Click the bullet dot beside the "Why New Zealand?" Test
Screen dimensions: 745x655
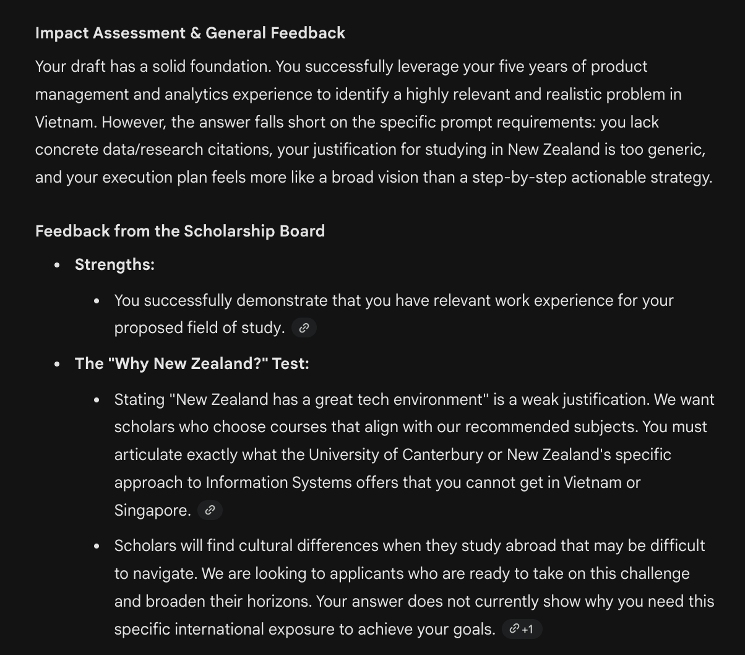[58, 364]
